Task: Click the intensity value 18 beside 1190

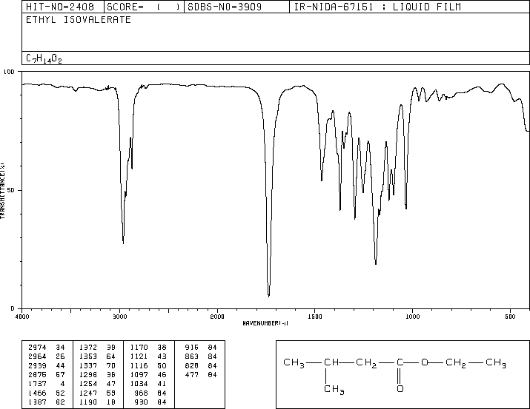Action: (111, 402)
